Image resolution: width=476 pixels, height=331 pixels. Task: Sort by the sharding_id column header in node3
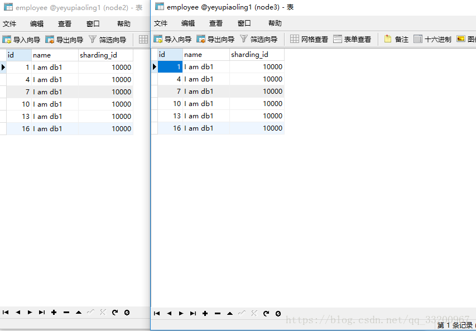pyautogui.click(x=257, y=55)
